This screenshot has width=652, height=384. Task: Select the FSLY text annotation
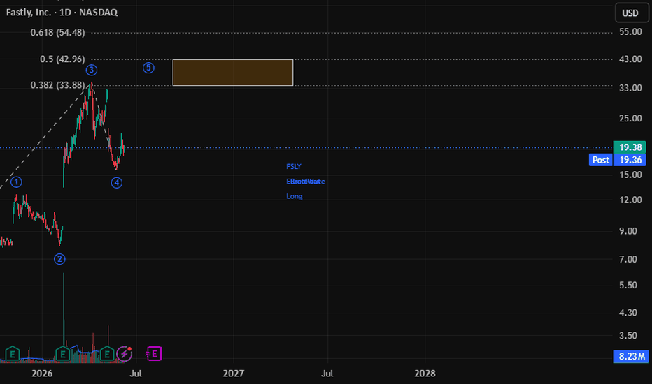[x=294, y=166]
